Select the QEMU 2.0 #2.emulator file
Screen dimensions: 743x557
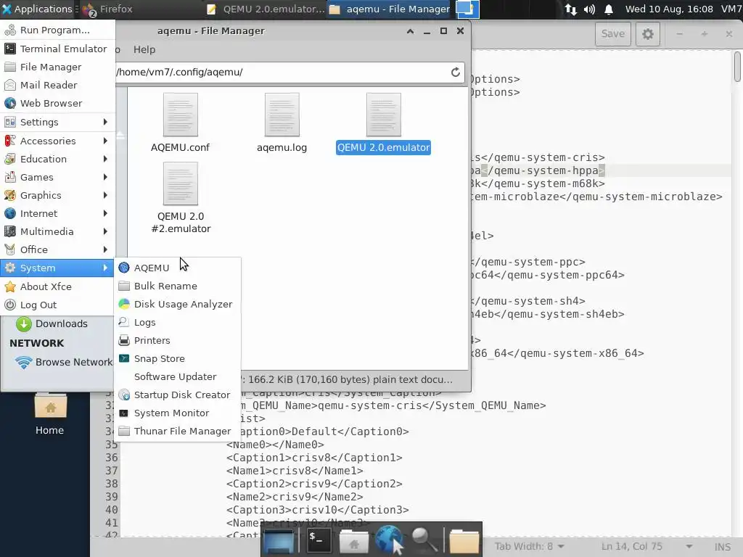(x=181, y=197)
